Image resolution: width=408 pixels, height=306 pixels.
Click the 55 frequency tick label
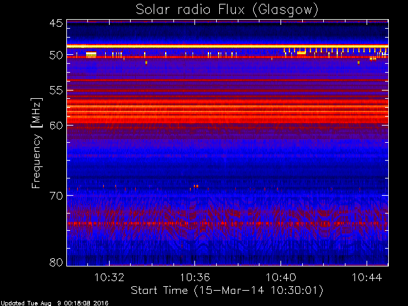click(56, 91)
